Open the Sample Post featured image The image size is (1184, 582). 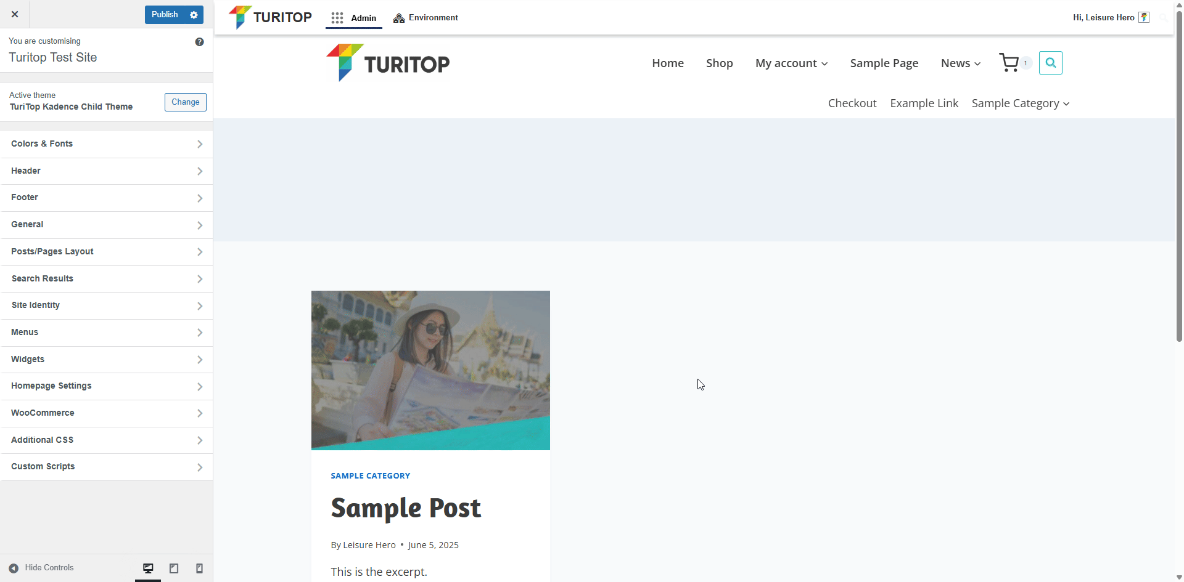tap(430, 370)
